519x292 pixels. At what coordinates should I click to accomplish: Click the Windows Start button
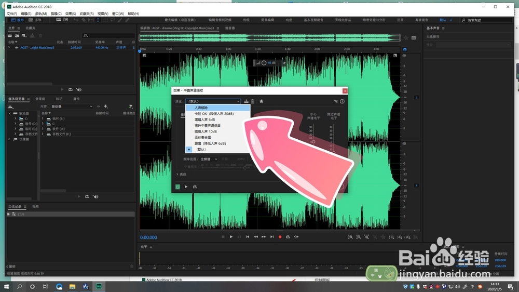point(6,286)
